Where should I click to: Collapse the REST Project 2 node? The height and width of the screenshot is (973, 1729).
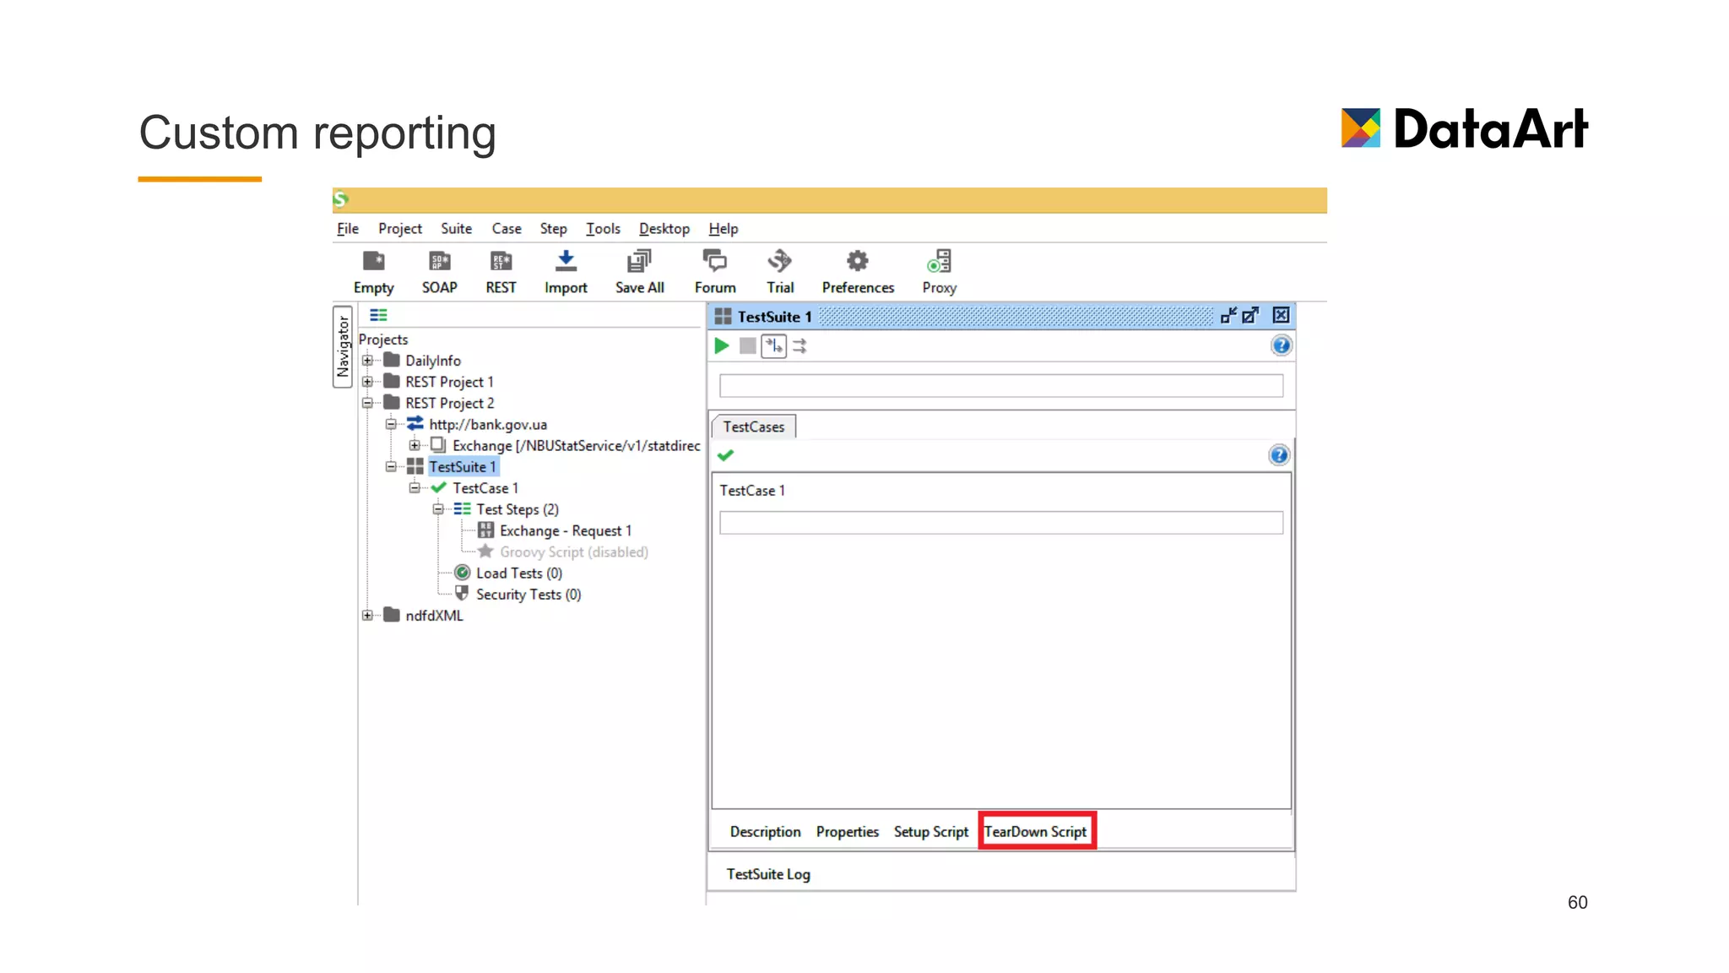[367, 403]
